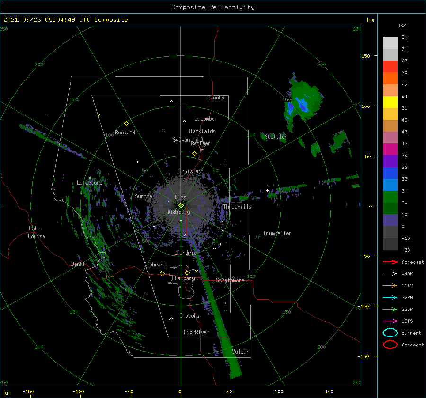The height and width of the screenshot is (398, 426).
Task: Click the blue storm core north of Stettler
Action: tap(302, 105)
